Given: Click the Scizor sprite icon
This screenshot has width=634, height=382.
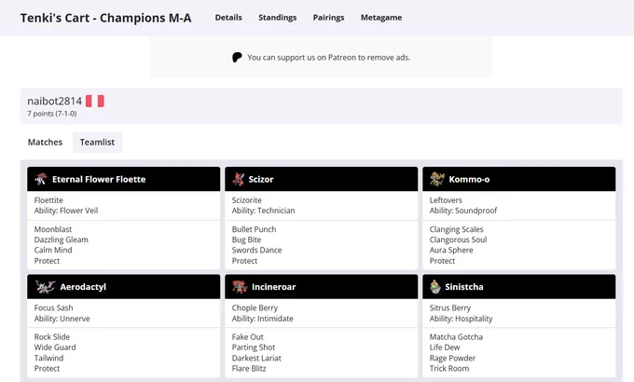Looking at the screenshot, I should (x=238, y=179).
